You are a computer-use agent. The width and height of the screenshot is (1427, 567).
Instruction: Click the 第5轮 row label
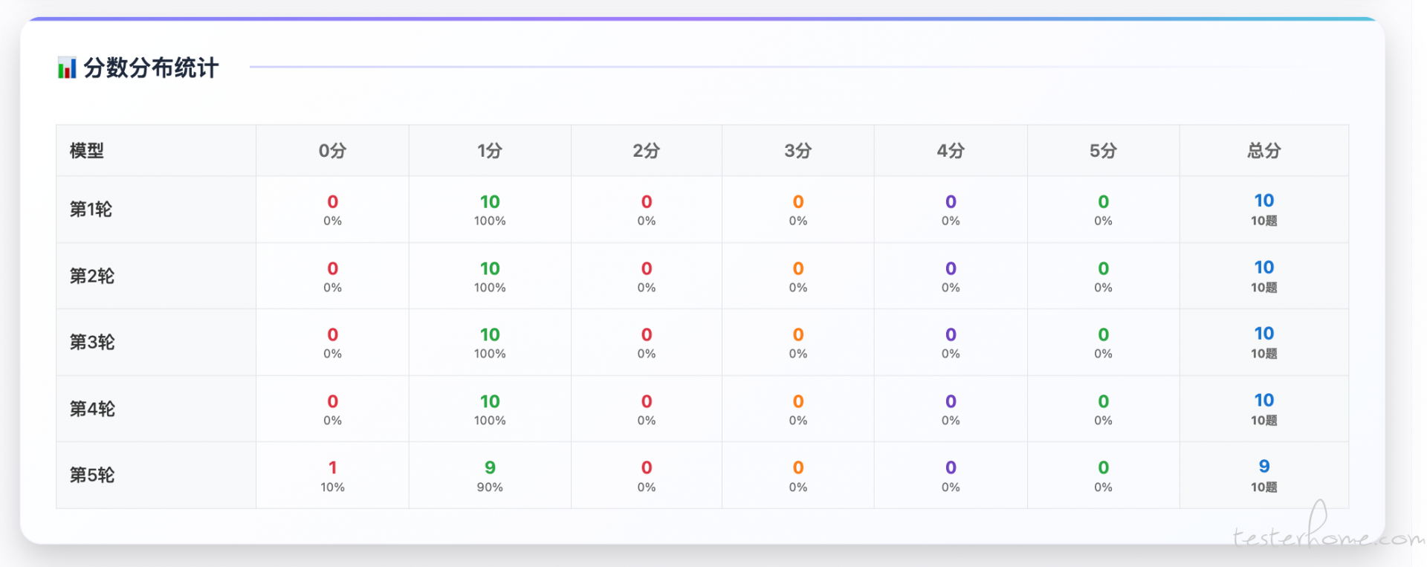(92, 476)
